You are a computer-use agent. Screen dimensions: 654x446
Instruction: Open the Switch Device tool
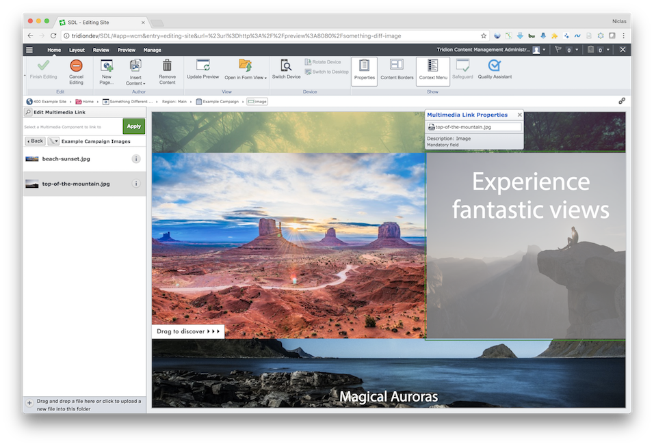pos(286,66)
